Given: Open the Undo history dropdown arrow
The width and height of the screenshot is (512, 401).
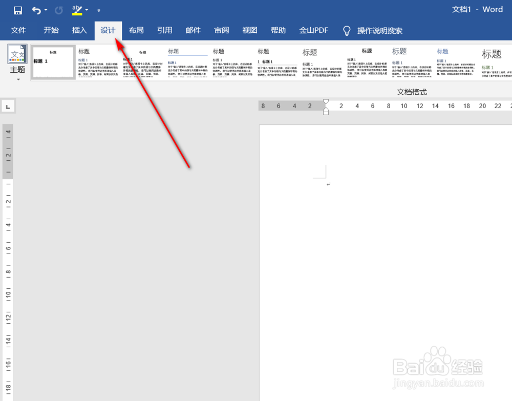Looking at the screenshot, I should (46, 10).
